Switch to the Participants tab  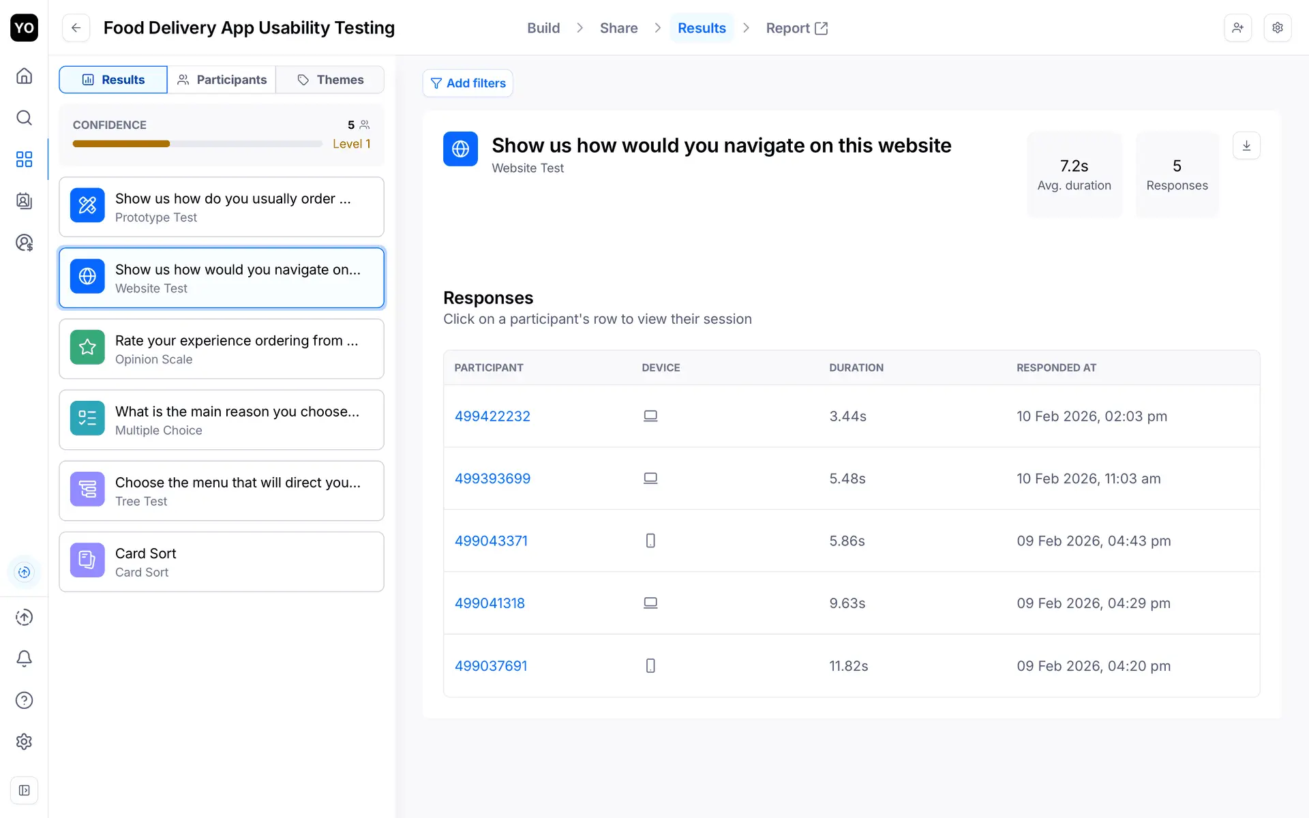point(222,80)
